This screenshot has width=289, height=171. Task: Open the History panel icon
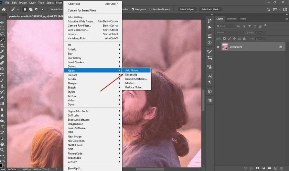coord(210,21)
